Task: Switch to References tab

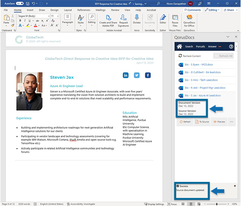Action: (84, 10)
